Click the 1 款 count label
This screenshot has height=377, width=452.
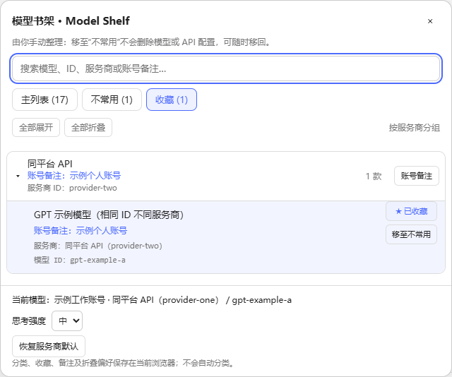pos(374,176)
